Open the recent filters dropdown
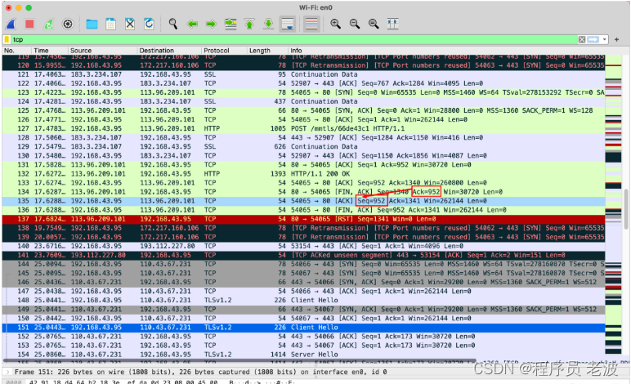The height and width of the screenshot is (384, 631). point(604,39)
